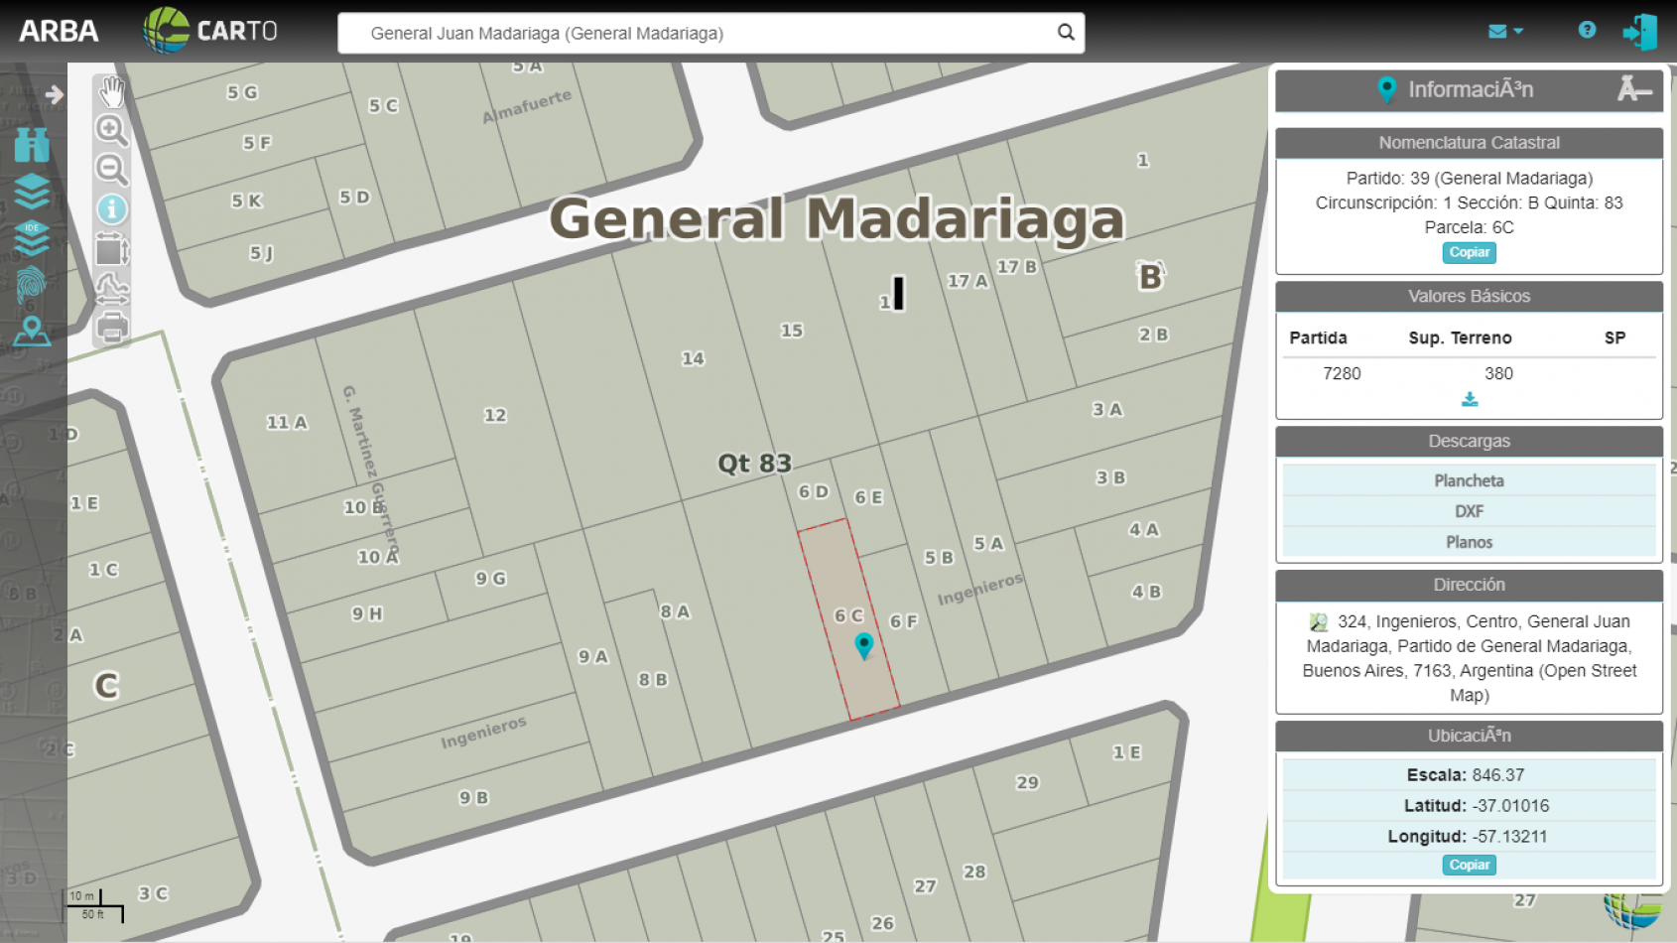
Task: Print the map with the printer icon
Action: point(112,327)
